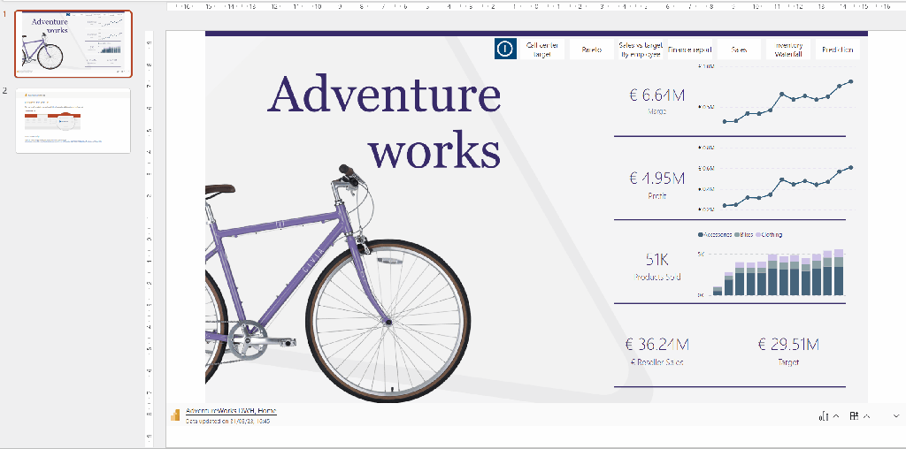Screen dimensions: 906x449
Task: Select the 51K Products Sold card
Action: pyautogui.click(x=657, y=266)
